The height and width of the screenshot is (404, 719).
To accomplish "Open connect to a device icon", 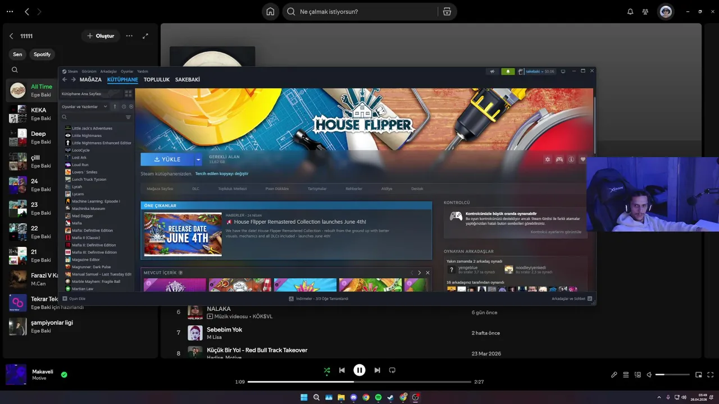I will [638, 374].
